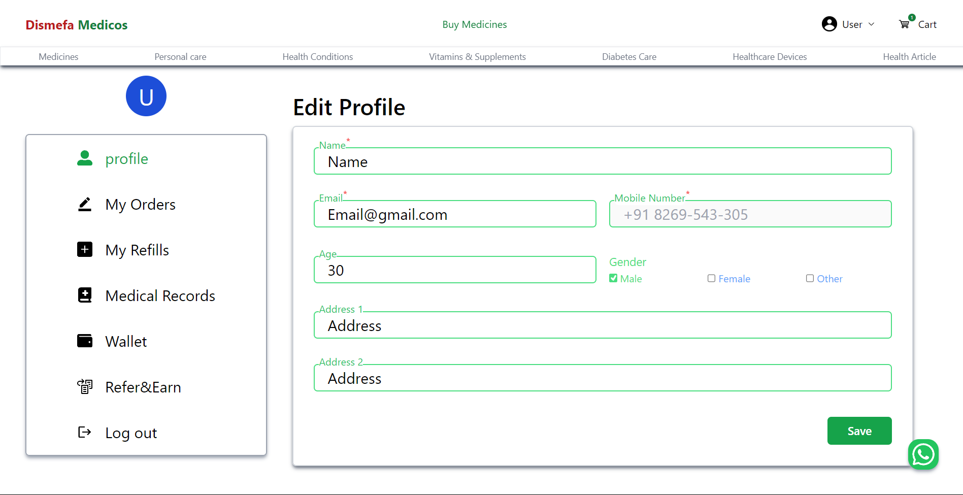Screen dimensions: 963x495
Task: Click the Female checkbox label
Action: [x=734, y=279]
